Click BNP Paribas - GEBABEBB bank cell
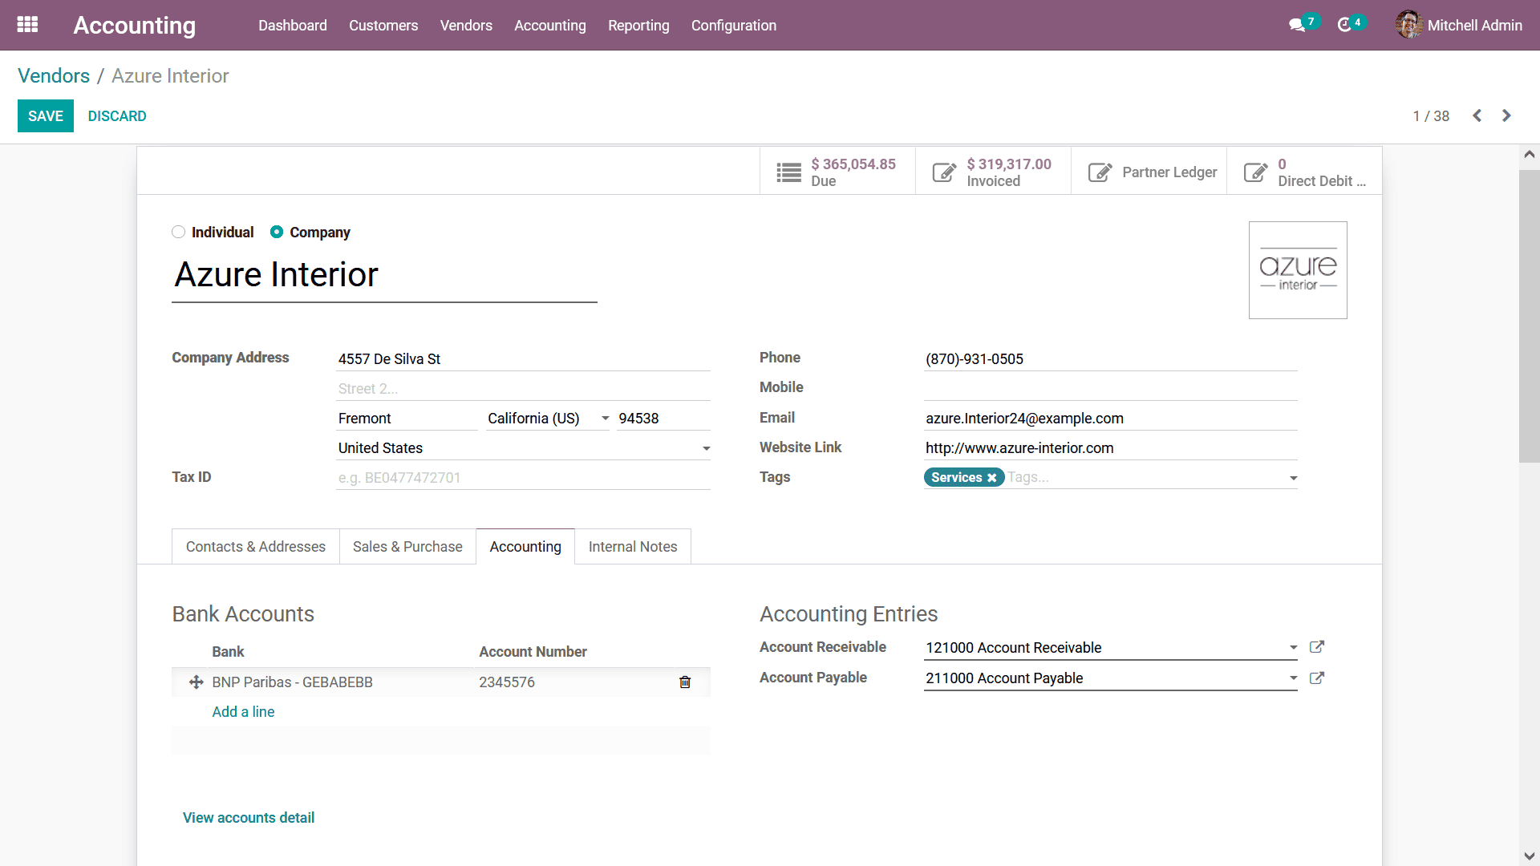The width and height of the screenshot is (1540, 866). (x=292, y=682)
